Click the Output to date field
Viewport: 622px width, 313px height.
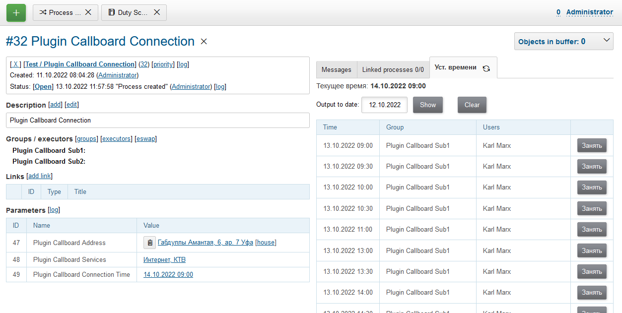tap(384, 105)
